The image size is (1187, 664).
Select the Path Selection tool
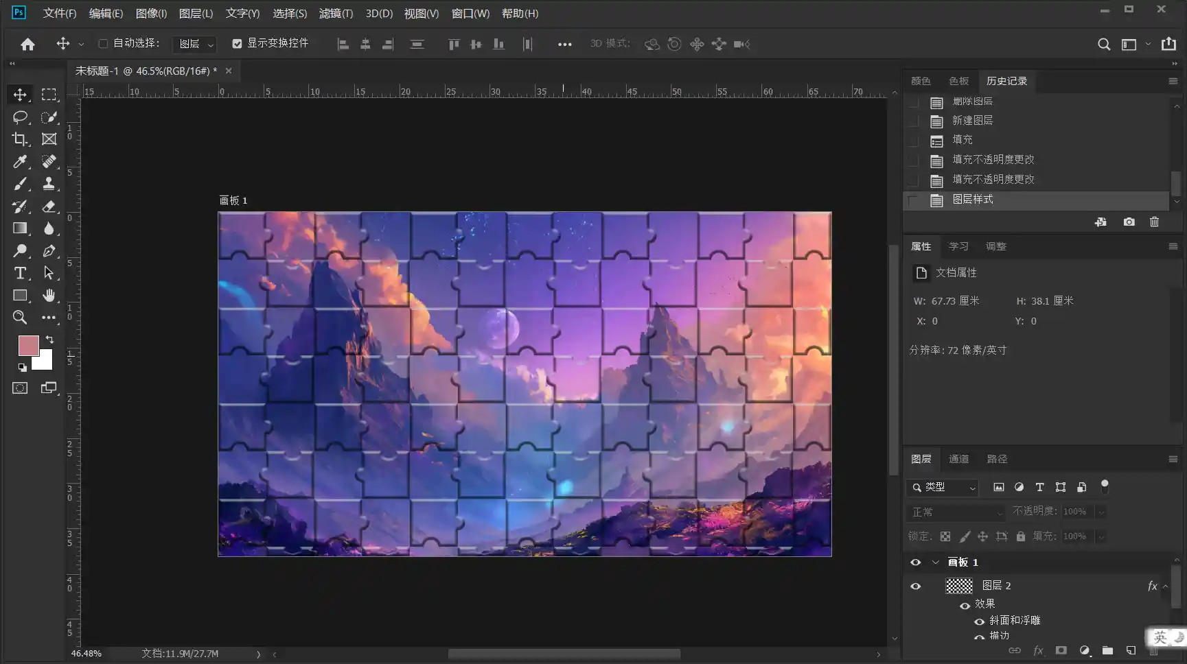point(49,273)
